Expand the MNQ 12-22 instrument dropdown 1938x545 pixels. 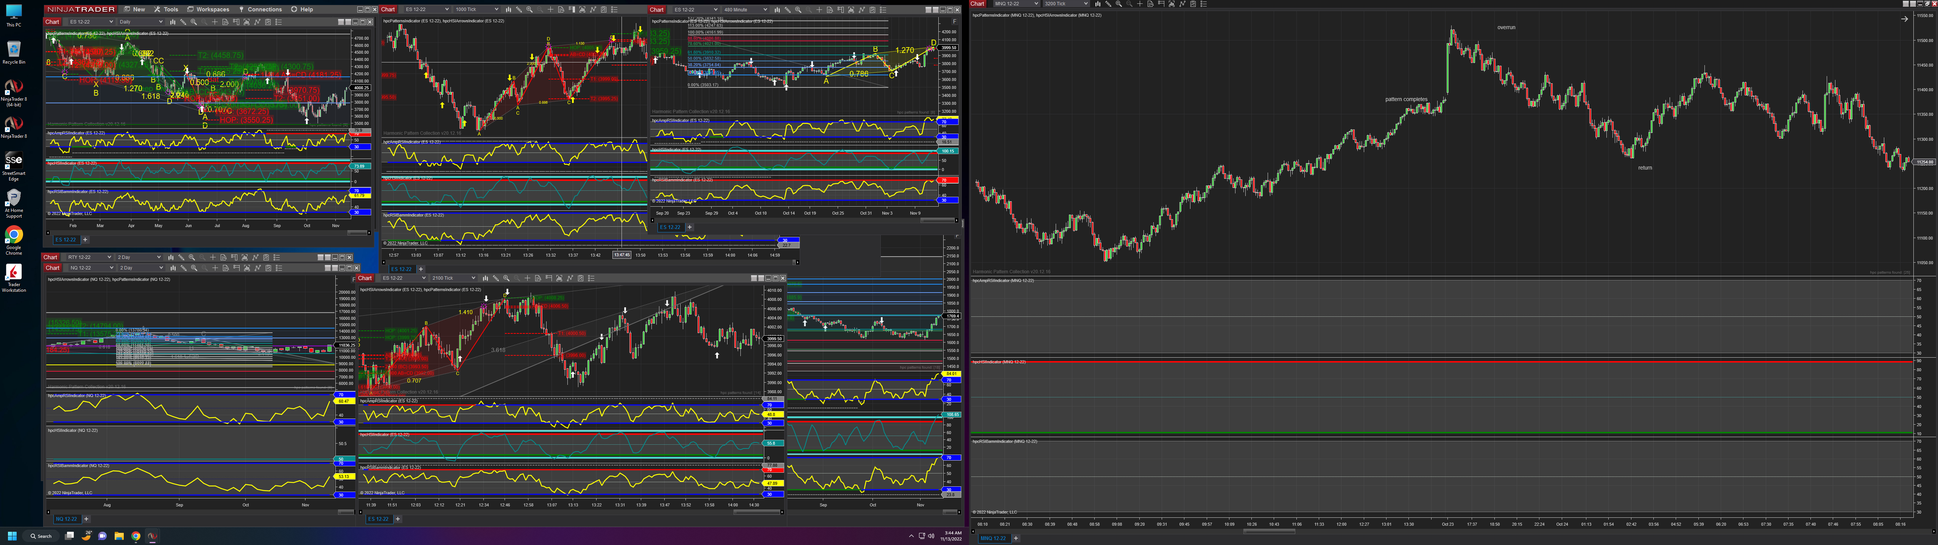(1037, 4)
